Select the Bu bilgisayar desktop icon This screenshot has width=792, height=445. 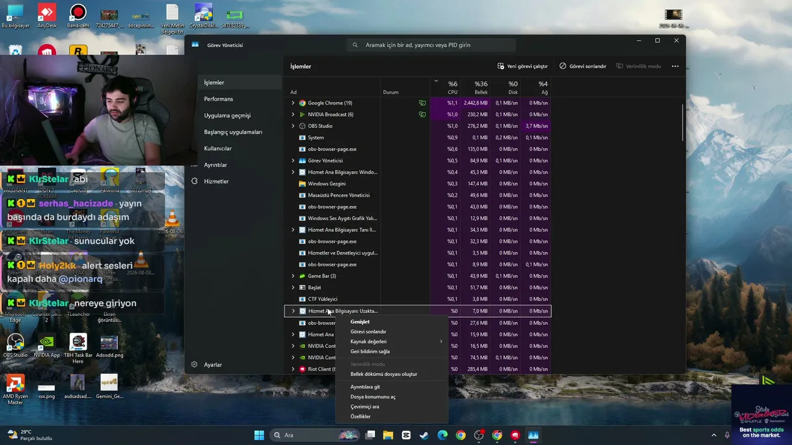click(15, 16)
